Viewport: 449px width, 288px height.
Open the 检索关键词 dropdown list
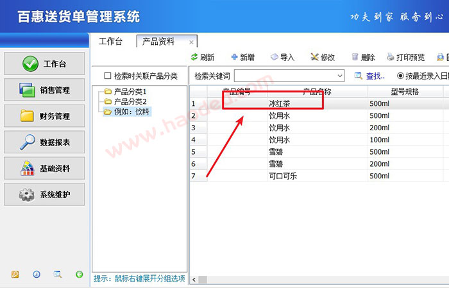coord(340,76)
